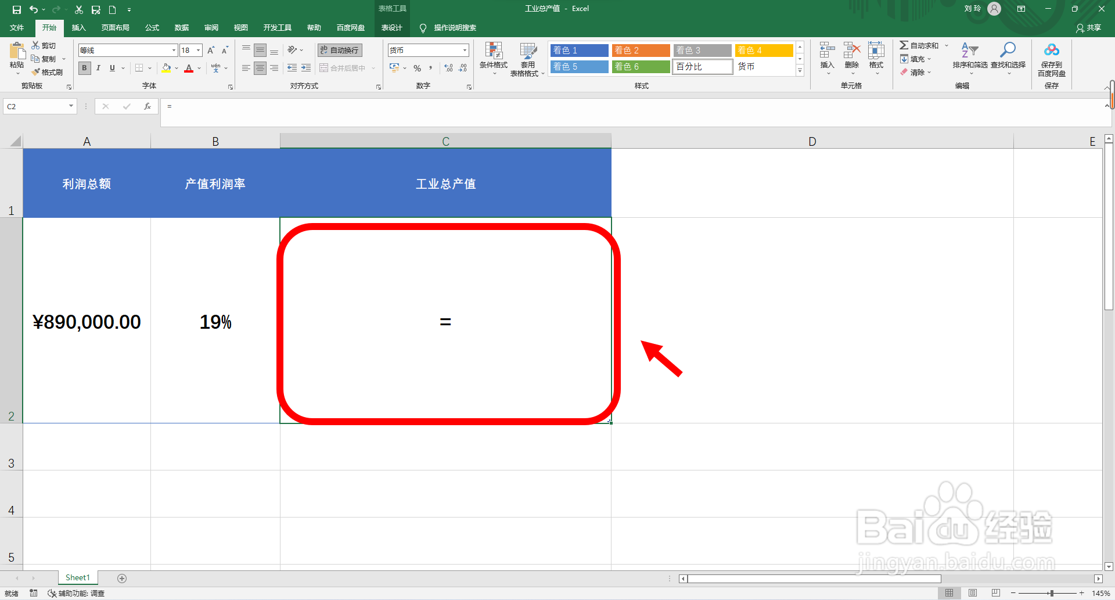Image resolution: width=1115 pixels, height=600 pixels.
Task: Toggle middle vertical alignment
Action: pyautogui.click(x=260, y=50)
